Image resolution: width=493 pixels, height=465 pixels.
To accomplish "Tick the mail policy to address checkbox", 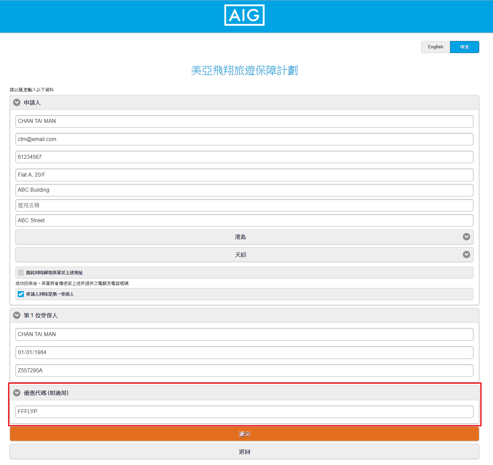I will (21, 273).
